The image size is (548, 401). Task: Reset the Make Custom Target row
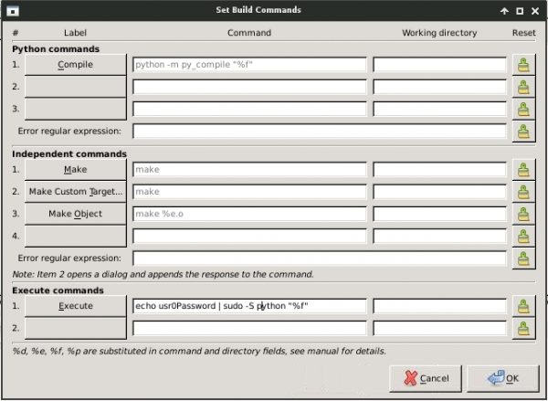[x=523, y=192]
